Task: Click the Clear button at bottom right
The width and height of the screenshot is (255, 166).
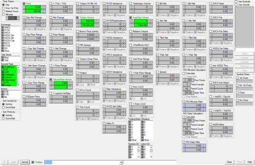Action: click(x=229, y=162)
